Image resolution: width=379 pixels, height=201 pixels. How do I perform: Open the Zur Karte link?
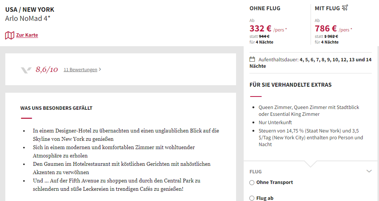[x=27, y=35]
